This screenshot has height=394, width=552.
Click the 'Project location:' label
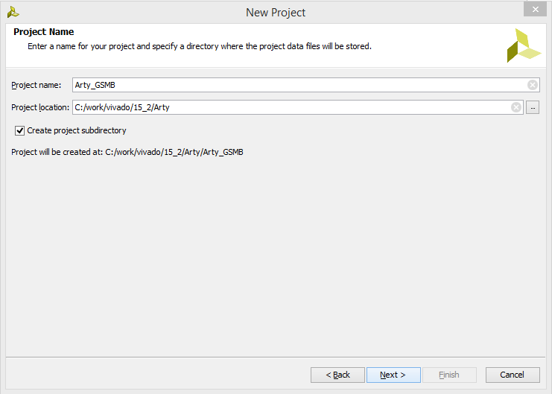pyautogui.click(x=40, y=107)
